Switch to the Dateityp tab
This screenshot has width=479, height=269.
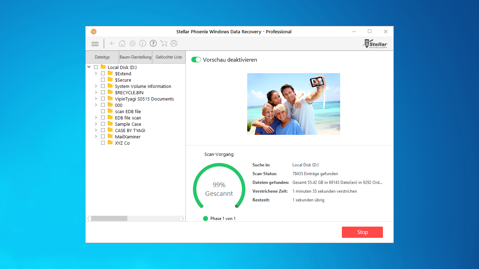[x=102, y=57]
